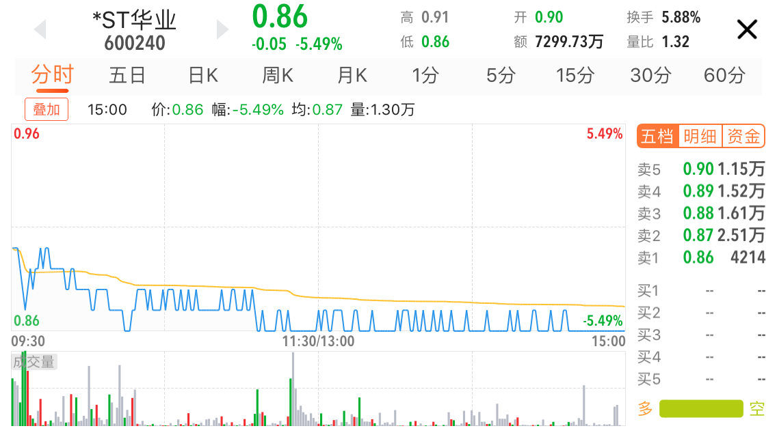Open the 周K chart tab

(278, 75)
